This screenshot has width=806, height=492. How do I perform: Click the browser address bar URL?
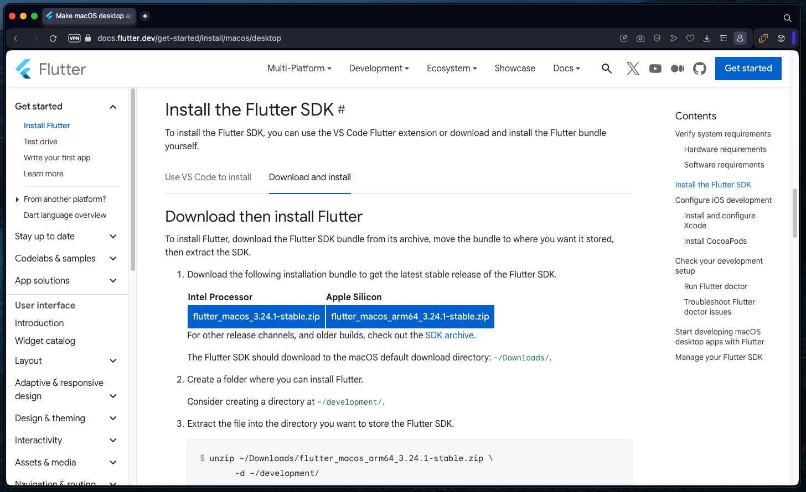189,38
